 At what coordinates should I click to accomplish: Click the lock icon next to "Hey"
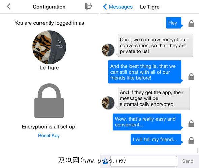pyautogui.click(x=191, y=24)
